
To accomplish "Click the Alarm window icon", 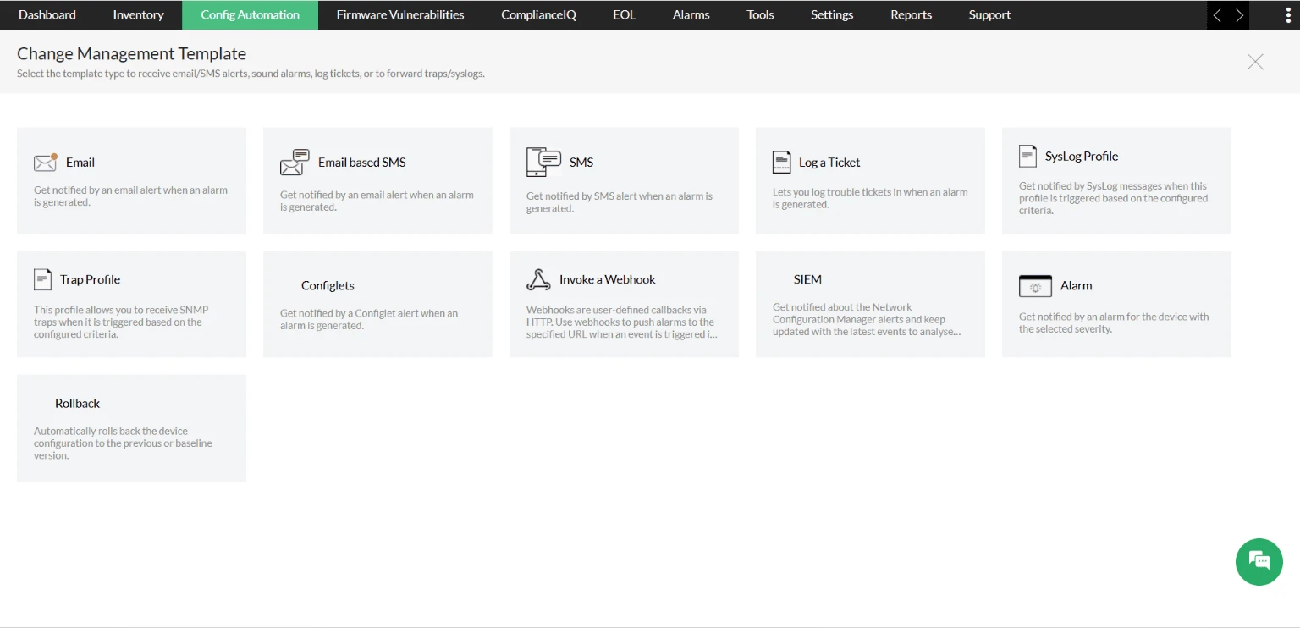I will [x=1035, y=286].
